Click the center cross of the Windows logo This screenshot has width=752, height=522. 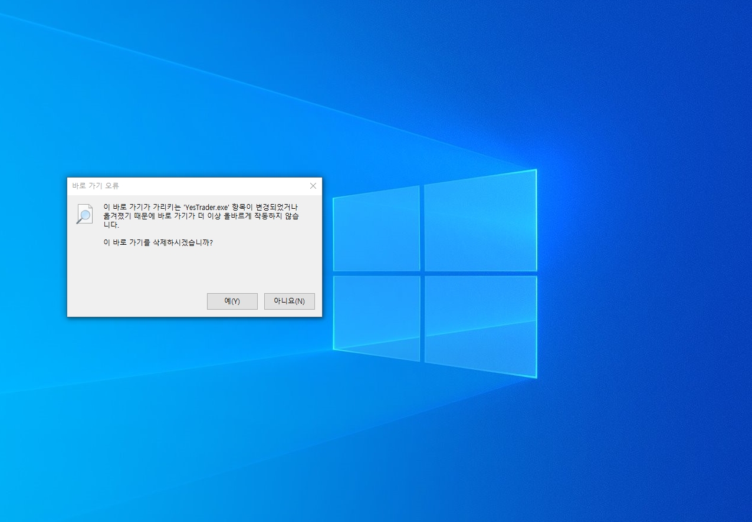422,273
